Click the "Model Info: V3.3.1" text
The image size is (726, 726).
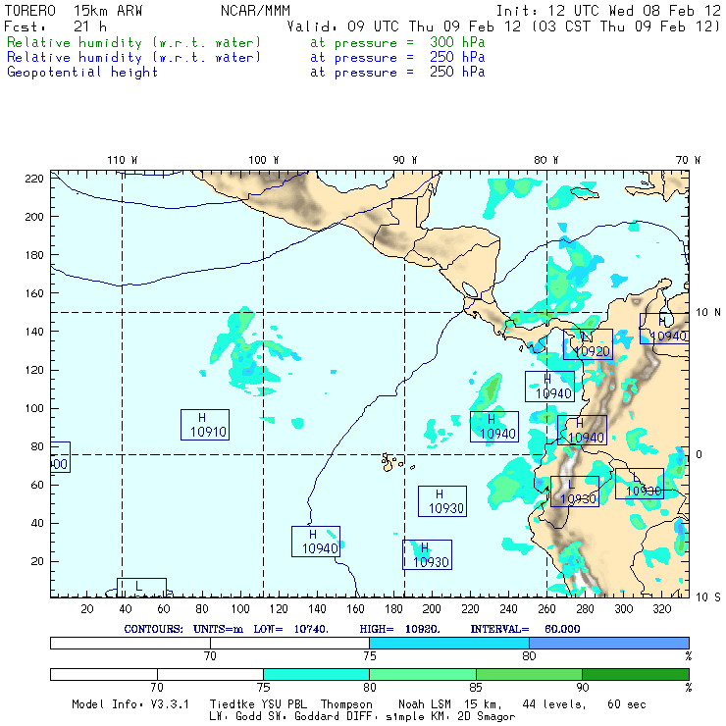click(x=130, y=704)
